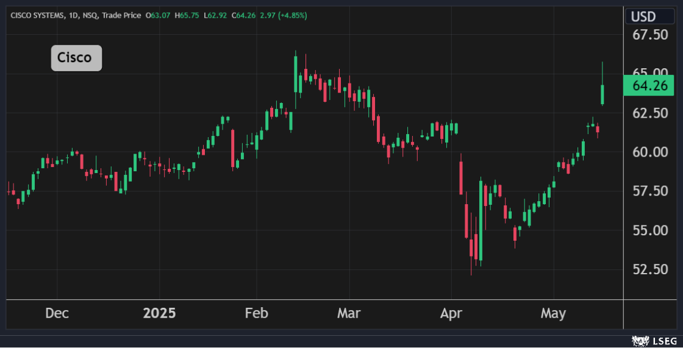Click the Feb time axis label
Screen dimensions: 683x348
256,313
